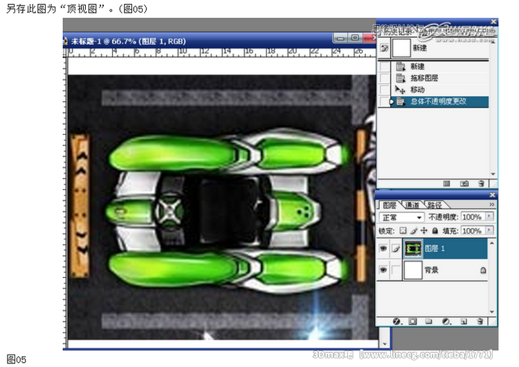
Task: Lock position move icon
Action: click(x=424, y=230)
